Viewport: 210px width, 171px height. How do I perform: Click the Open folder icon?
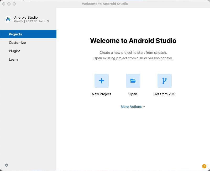point(133,81)
